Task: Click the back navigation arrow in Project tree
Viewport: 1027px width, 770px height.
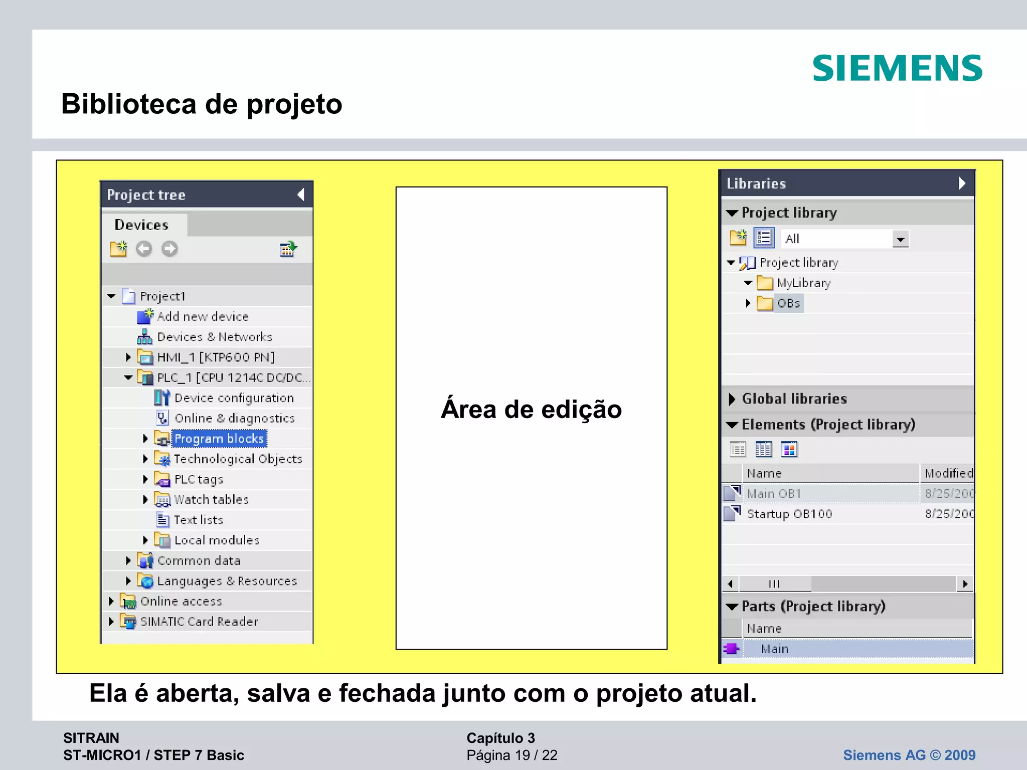Action: (x=144, y=249)
